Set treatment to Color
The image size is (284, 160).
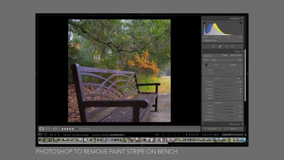coord(225,55)
